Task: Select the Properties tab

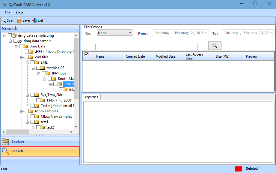Action: pos(91,97)
